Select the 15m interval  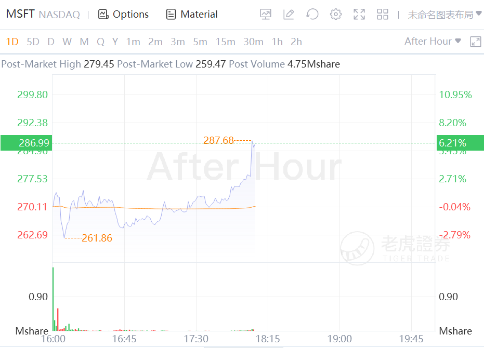226,42
